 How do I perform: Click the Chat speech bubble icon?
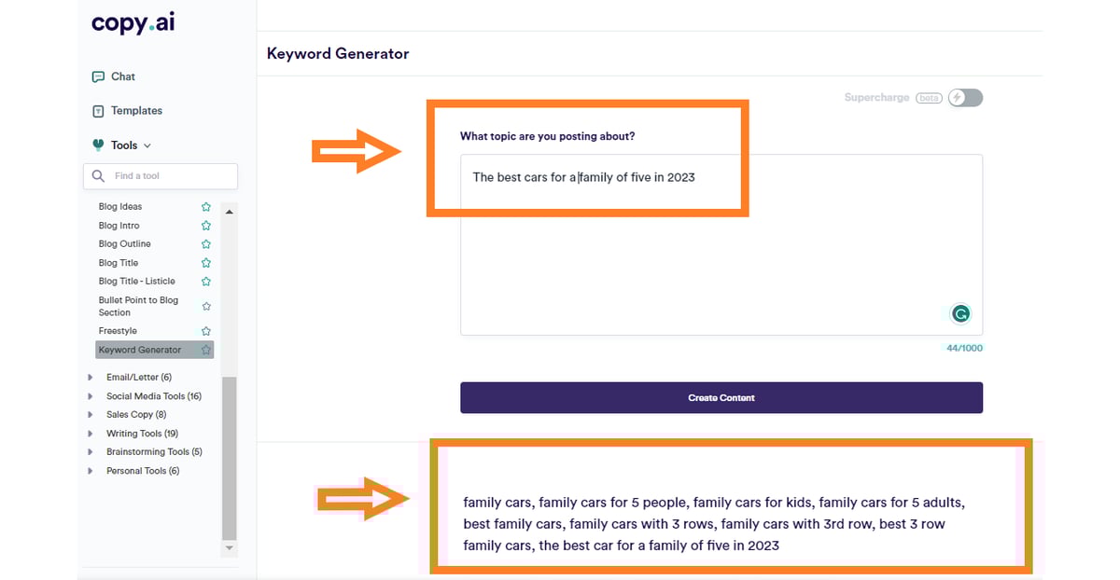coord(98,77)
